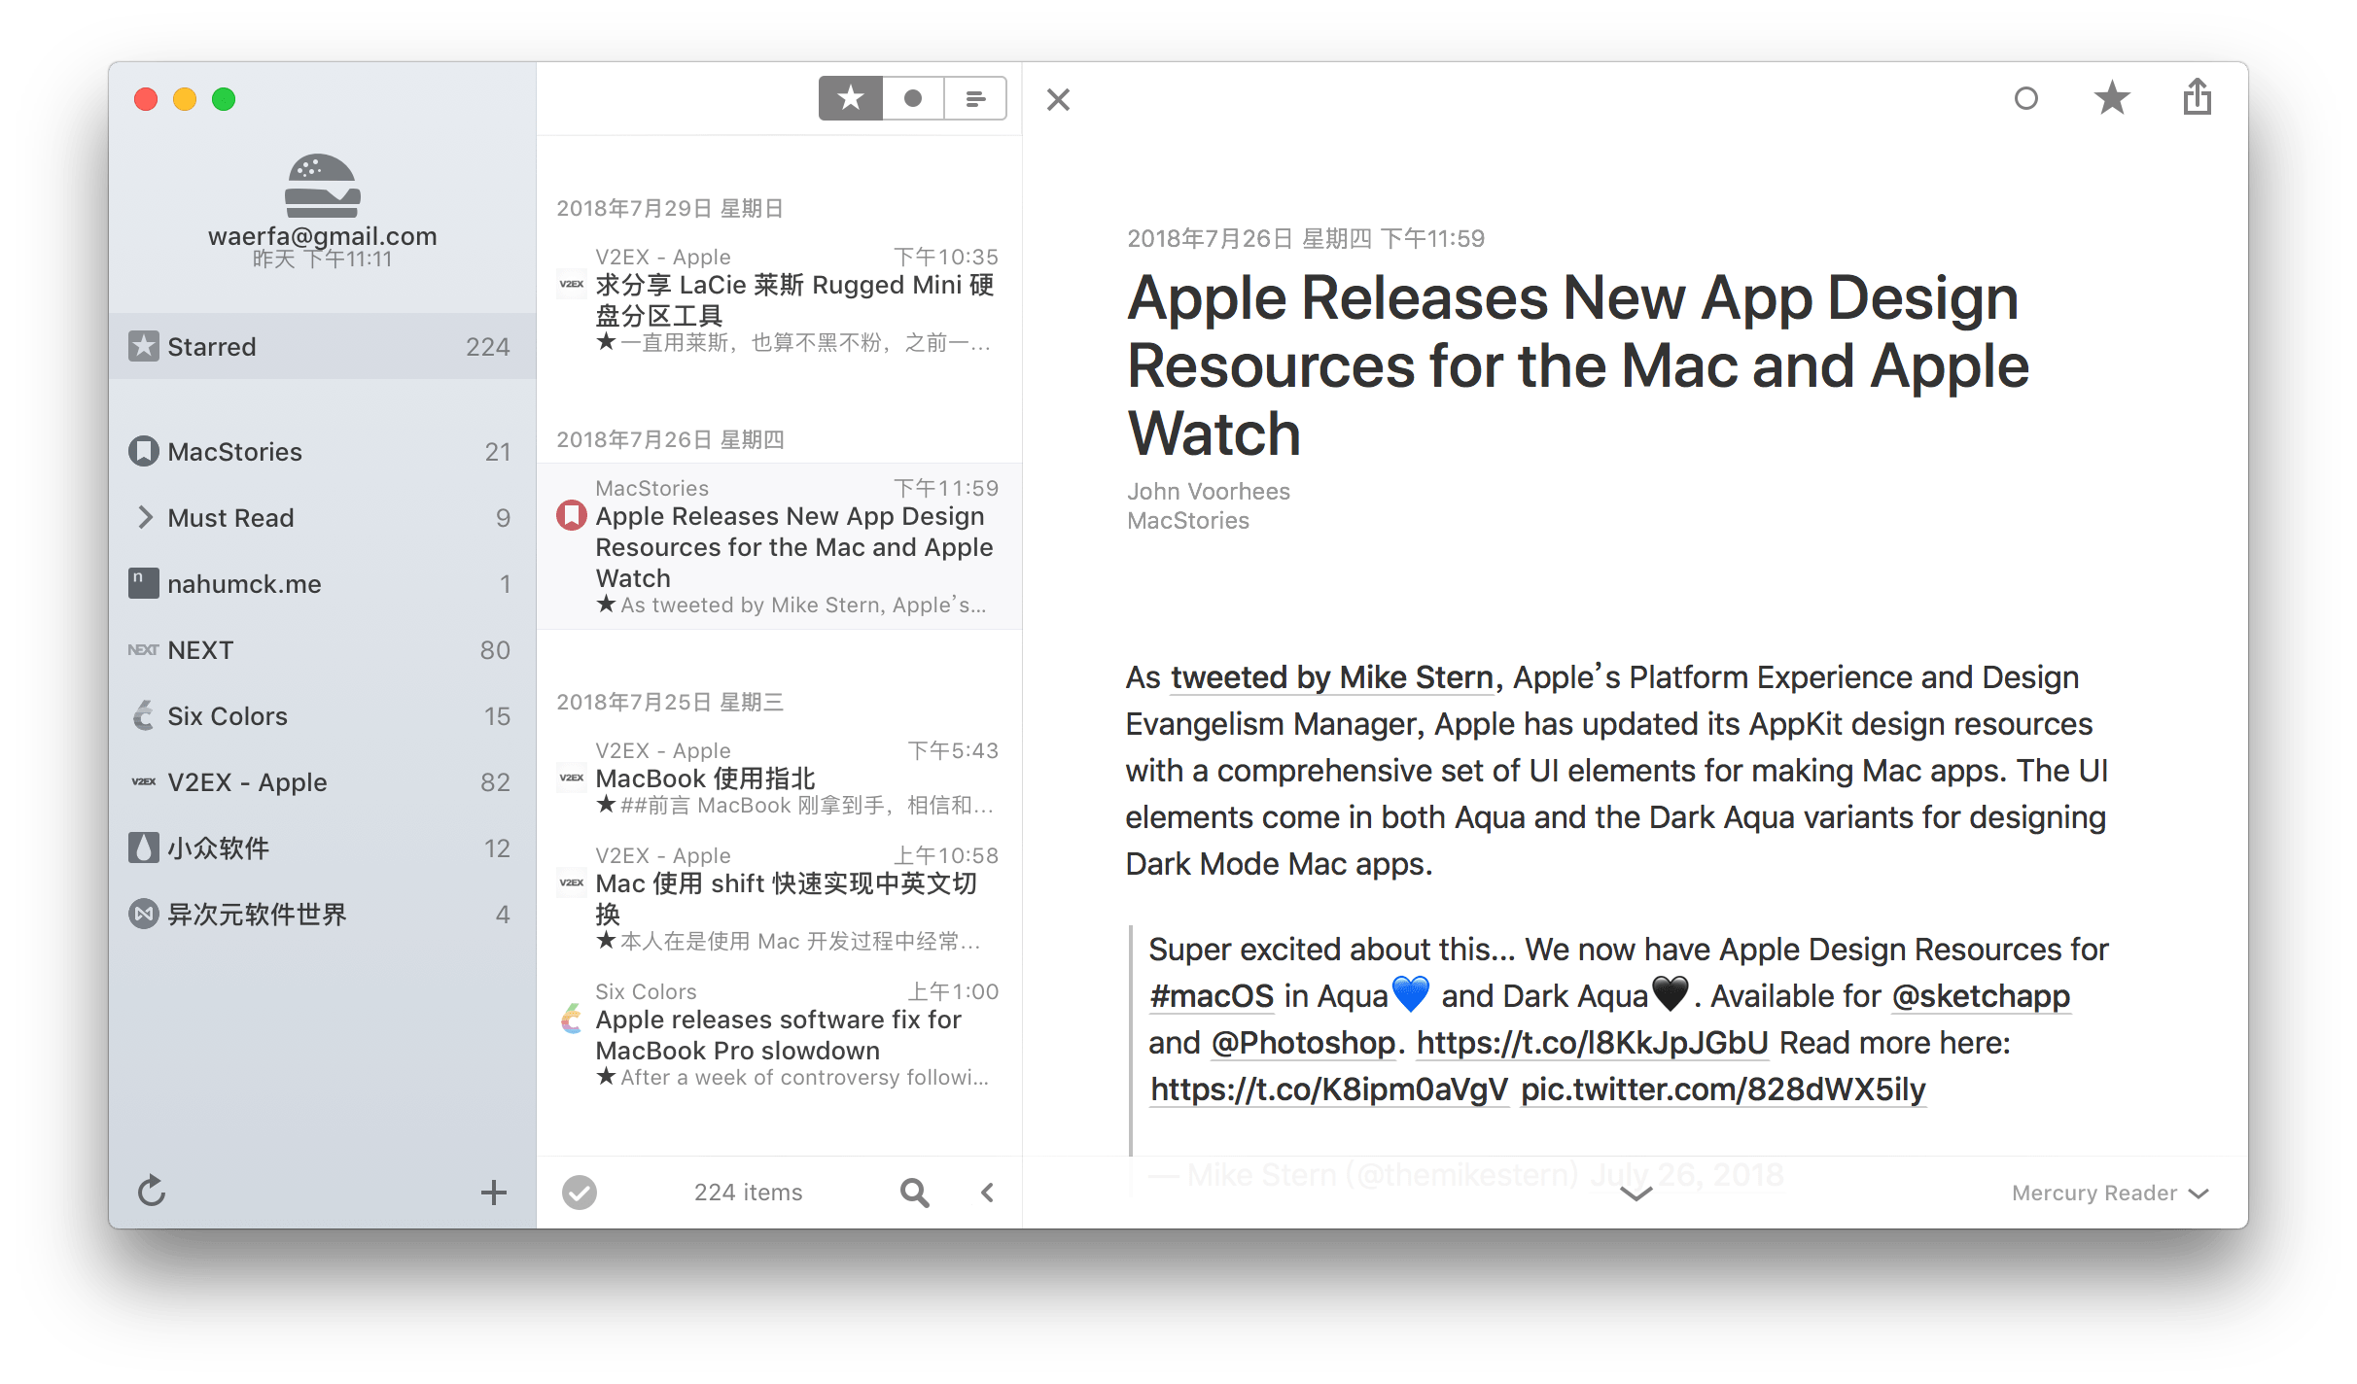Toggle read status circle icon

coord(2026,98)
